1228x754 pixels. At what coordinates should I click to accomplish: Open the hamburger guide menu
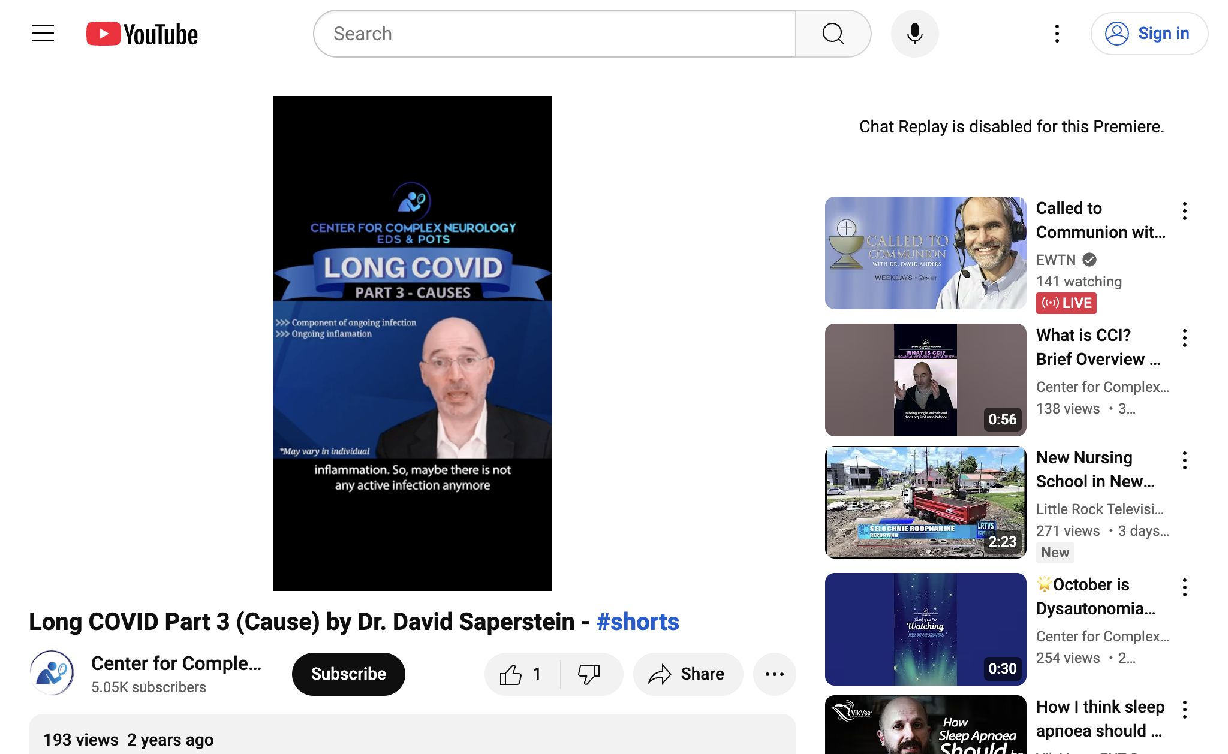(x=43, y=34)
